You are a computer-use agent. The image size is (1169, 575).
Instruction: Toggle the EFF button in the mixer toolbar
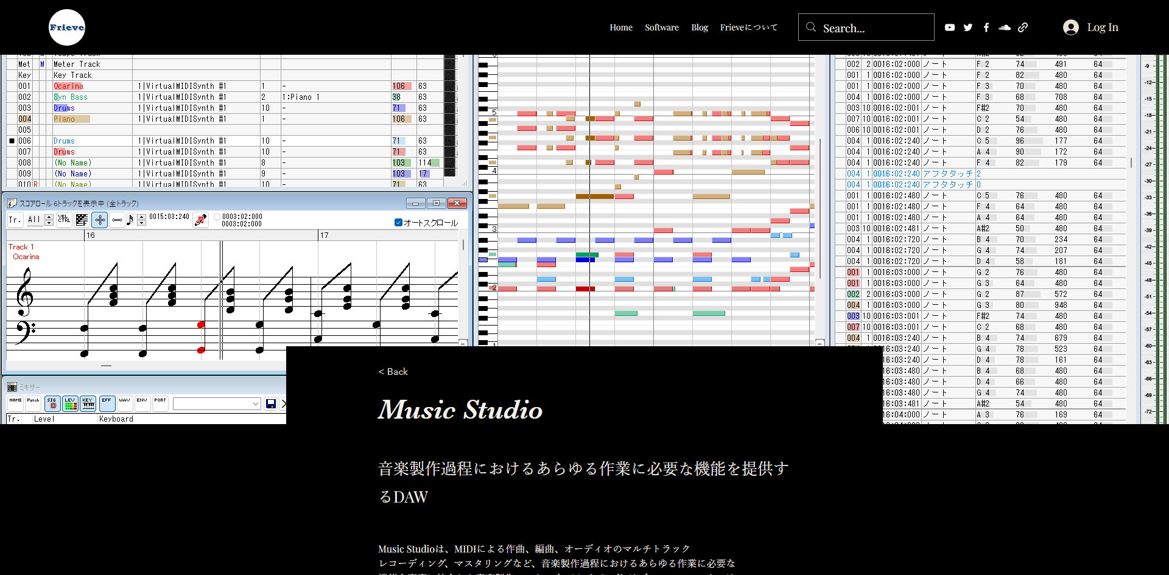pos(107,403)
